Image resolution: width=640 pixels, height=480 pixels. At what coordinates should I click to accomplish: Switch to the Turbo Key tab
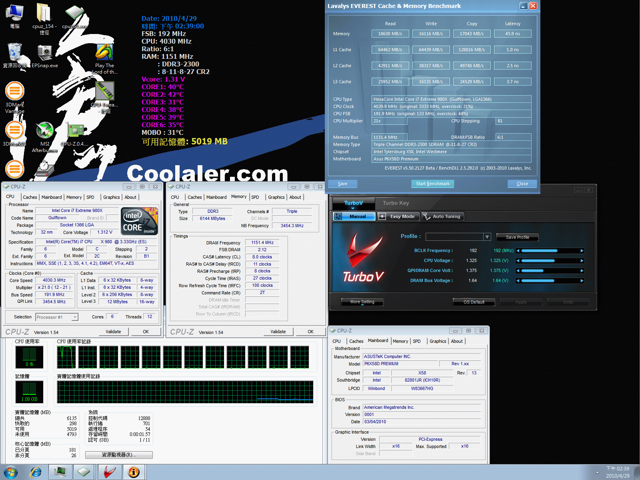click(x=396, y=203)
